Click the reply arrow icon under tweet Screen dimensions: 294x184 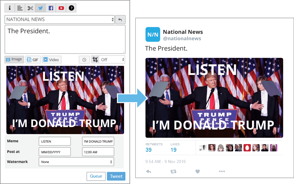(x=148, y=172)
